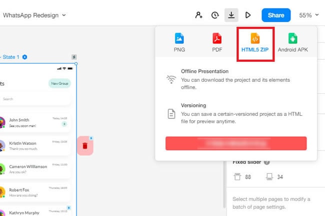Click the status bar icons in mockup
This screenshot has height=216, width=325.
65,68
